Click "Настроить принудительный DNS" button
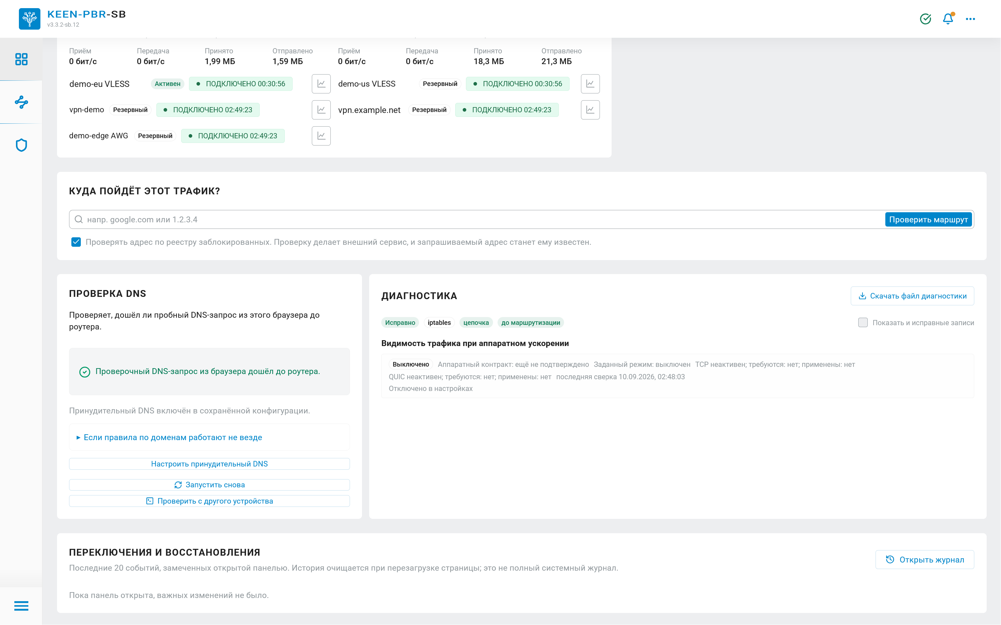Screen dimensions: 1001x625 pos(209,464)
